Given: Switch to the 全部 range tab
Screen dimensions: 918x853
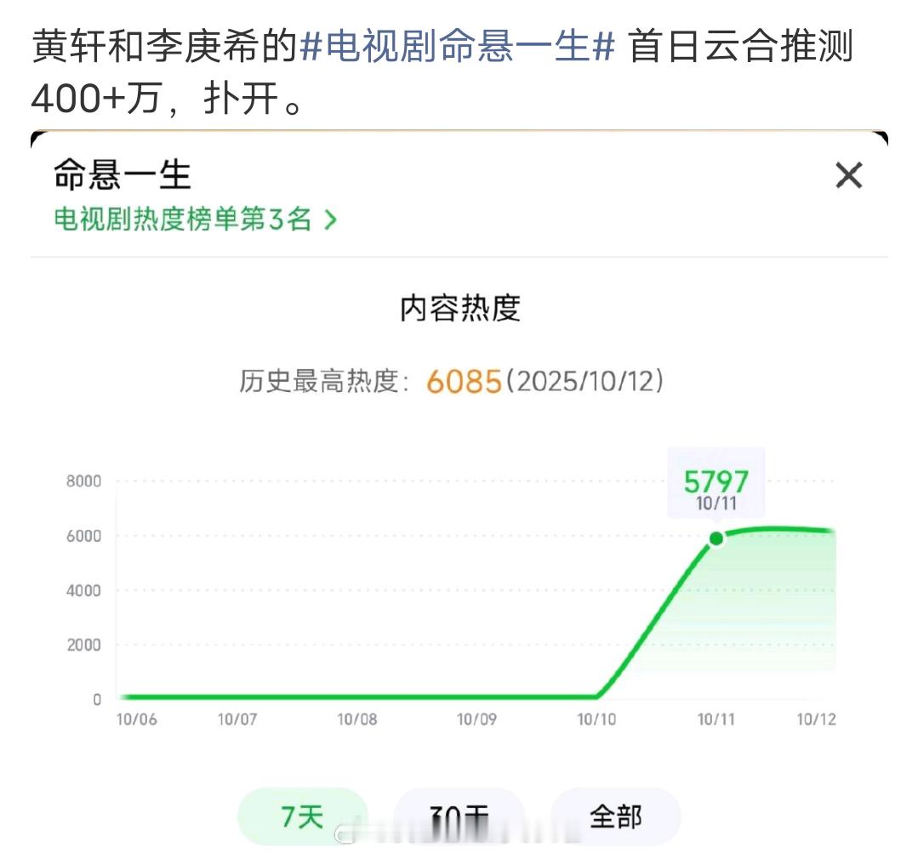Looking at the screenshot, I should coord(615,816).
